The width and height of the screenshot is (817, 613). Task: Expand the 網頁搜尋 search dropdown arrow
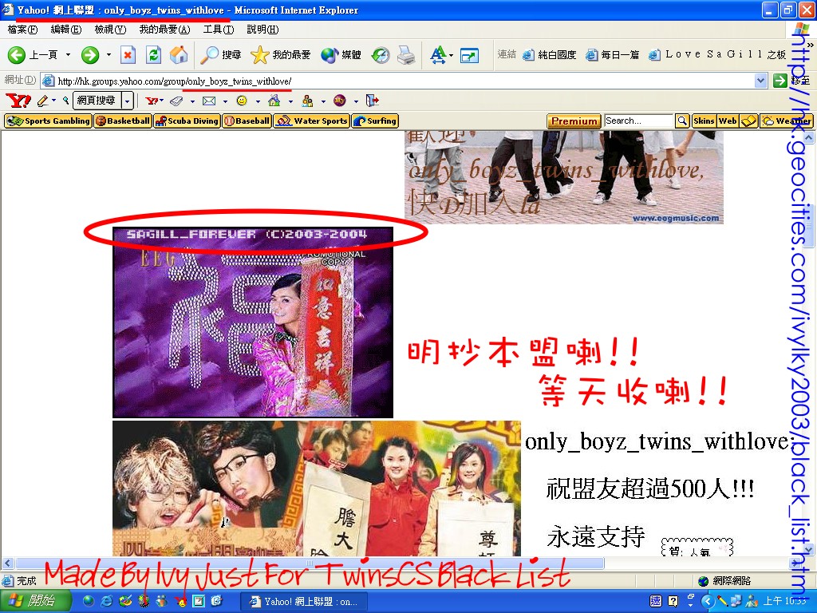click(x=128, y=100)
